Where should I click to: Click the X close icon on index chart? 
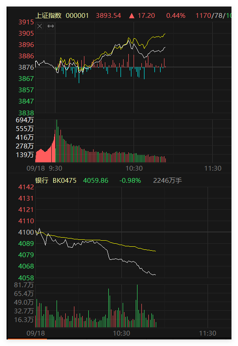40,26
